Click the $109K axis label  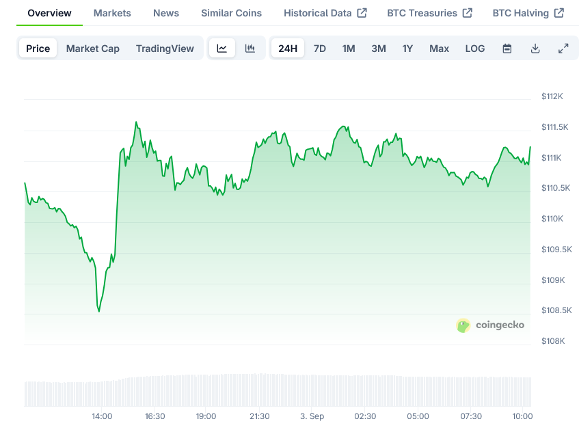click(x=553, y=280)
